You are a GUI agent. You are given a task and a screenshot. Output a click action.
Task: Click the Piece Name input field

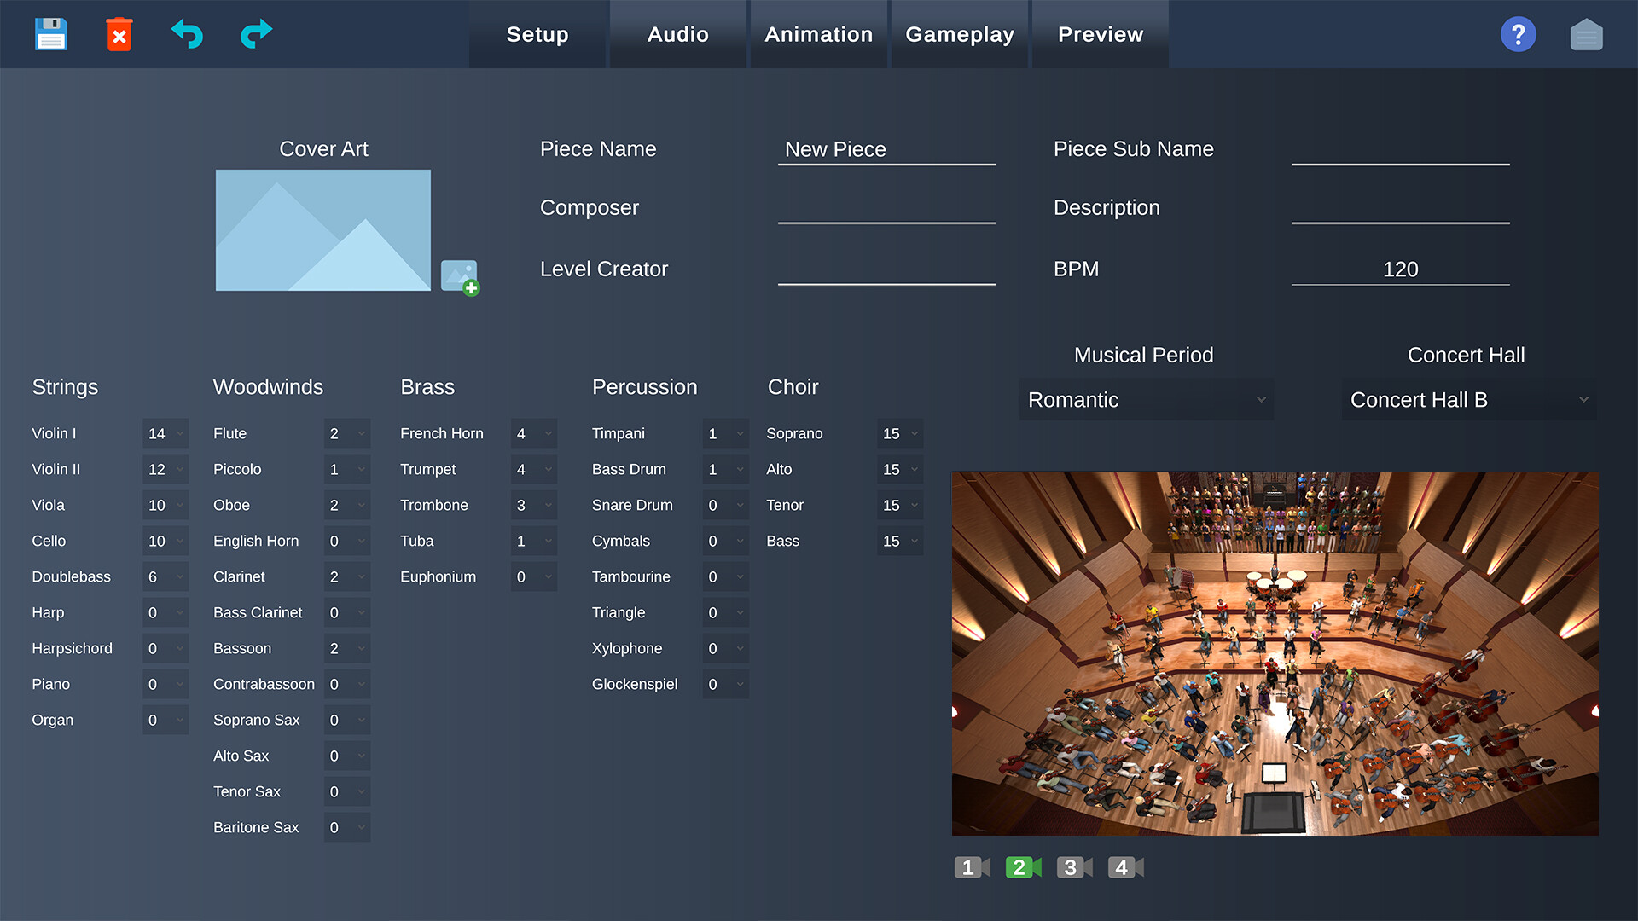886,150
